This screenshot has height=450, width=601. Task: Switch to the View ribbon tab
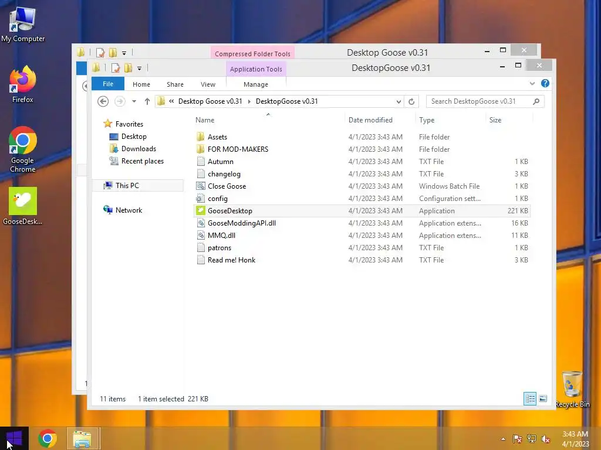(208, 84)
